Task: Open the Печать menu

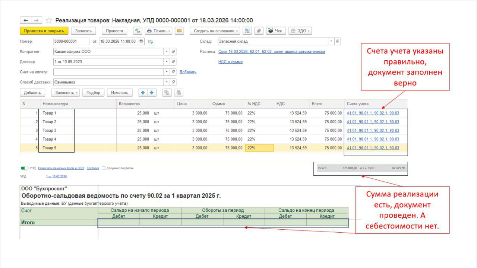Action: (159, 31)
